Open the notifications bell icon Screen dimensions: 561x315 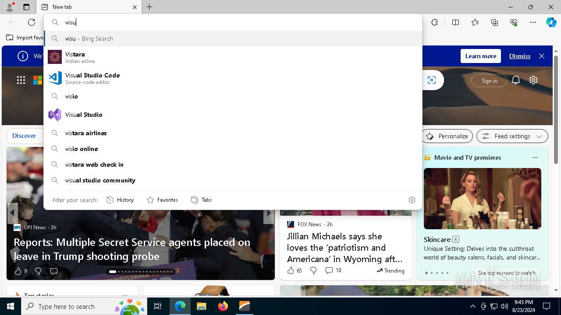coord(516,80)
